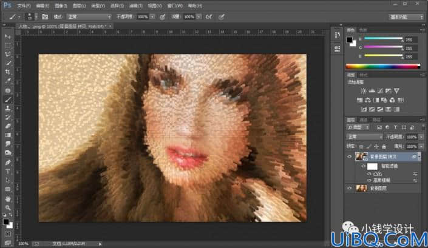Open the workspace switcher dropdown
428x248 pixels.
[x=406, y=17]
